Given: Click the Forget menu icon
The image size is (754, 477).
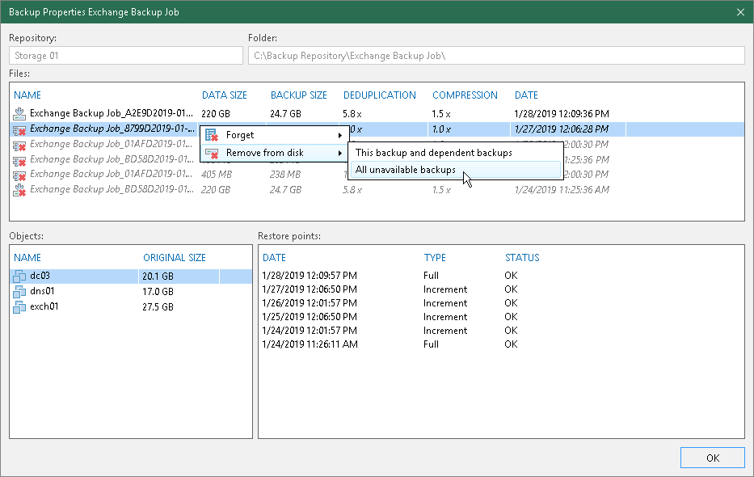Looking at the screenshot, I should [212, 135].
